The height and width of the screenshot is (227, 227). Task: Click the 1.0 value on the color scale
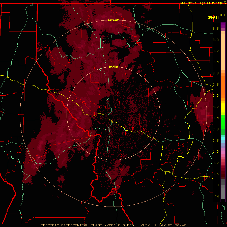[x=216, y=152]
